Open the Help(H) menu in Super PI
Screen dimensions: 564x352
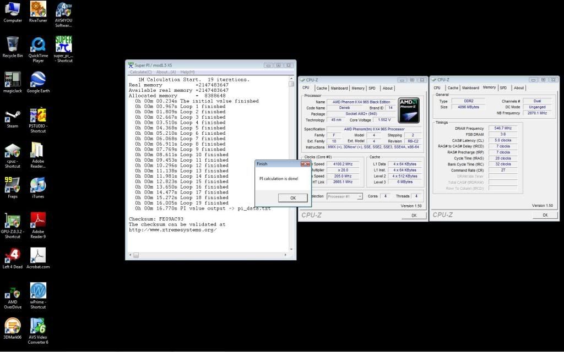coord(187,72)
